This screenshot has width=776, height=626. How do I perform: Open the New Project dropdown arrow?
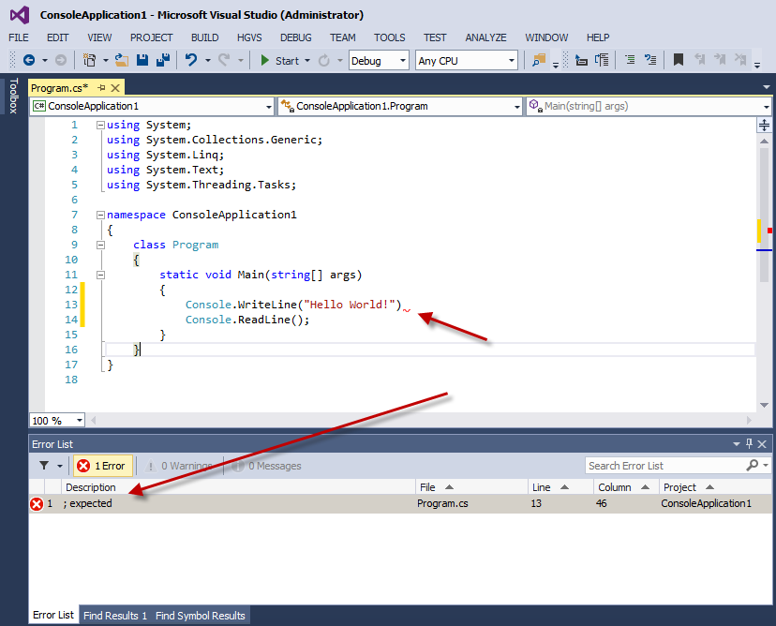click(105, 60)
